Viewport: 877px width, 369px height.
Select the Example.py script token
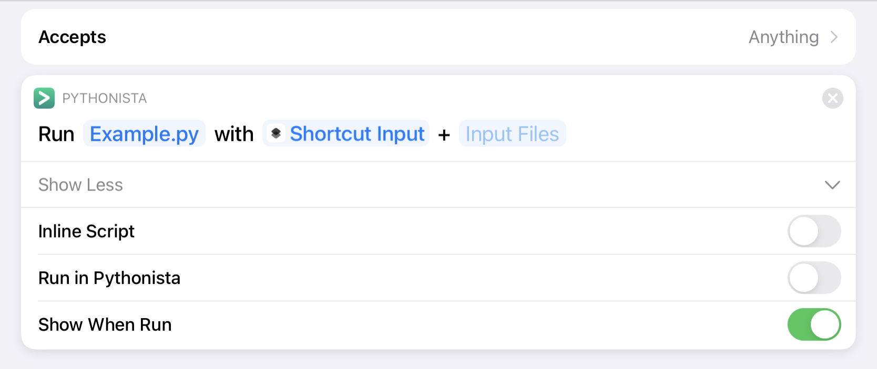(144, 134)
